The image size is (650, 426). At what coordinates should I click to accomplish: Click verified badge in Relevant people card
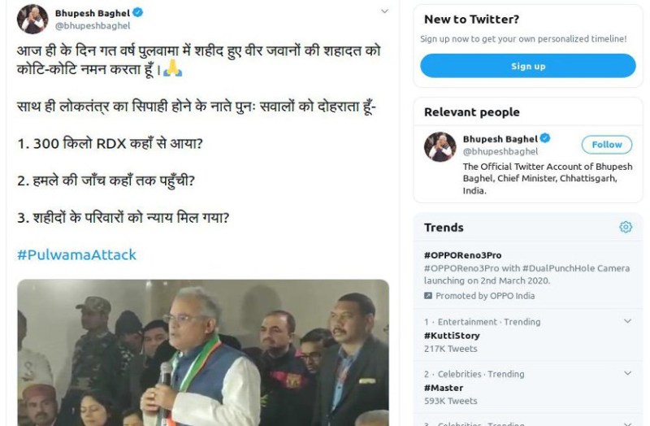[x=547, y=139]
